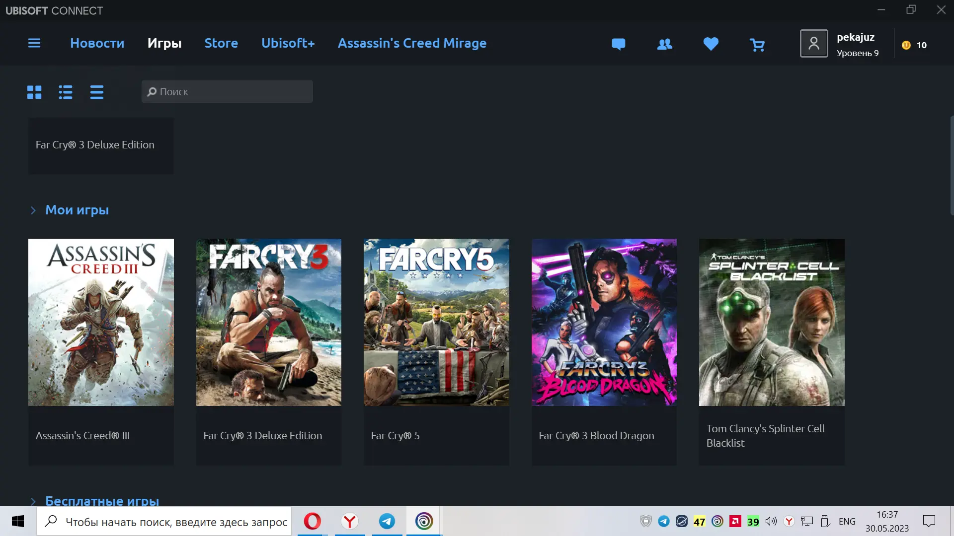
Task: Open Far Cry 5 cover art
Action: 436,322
